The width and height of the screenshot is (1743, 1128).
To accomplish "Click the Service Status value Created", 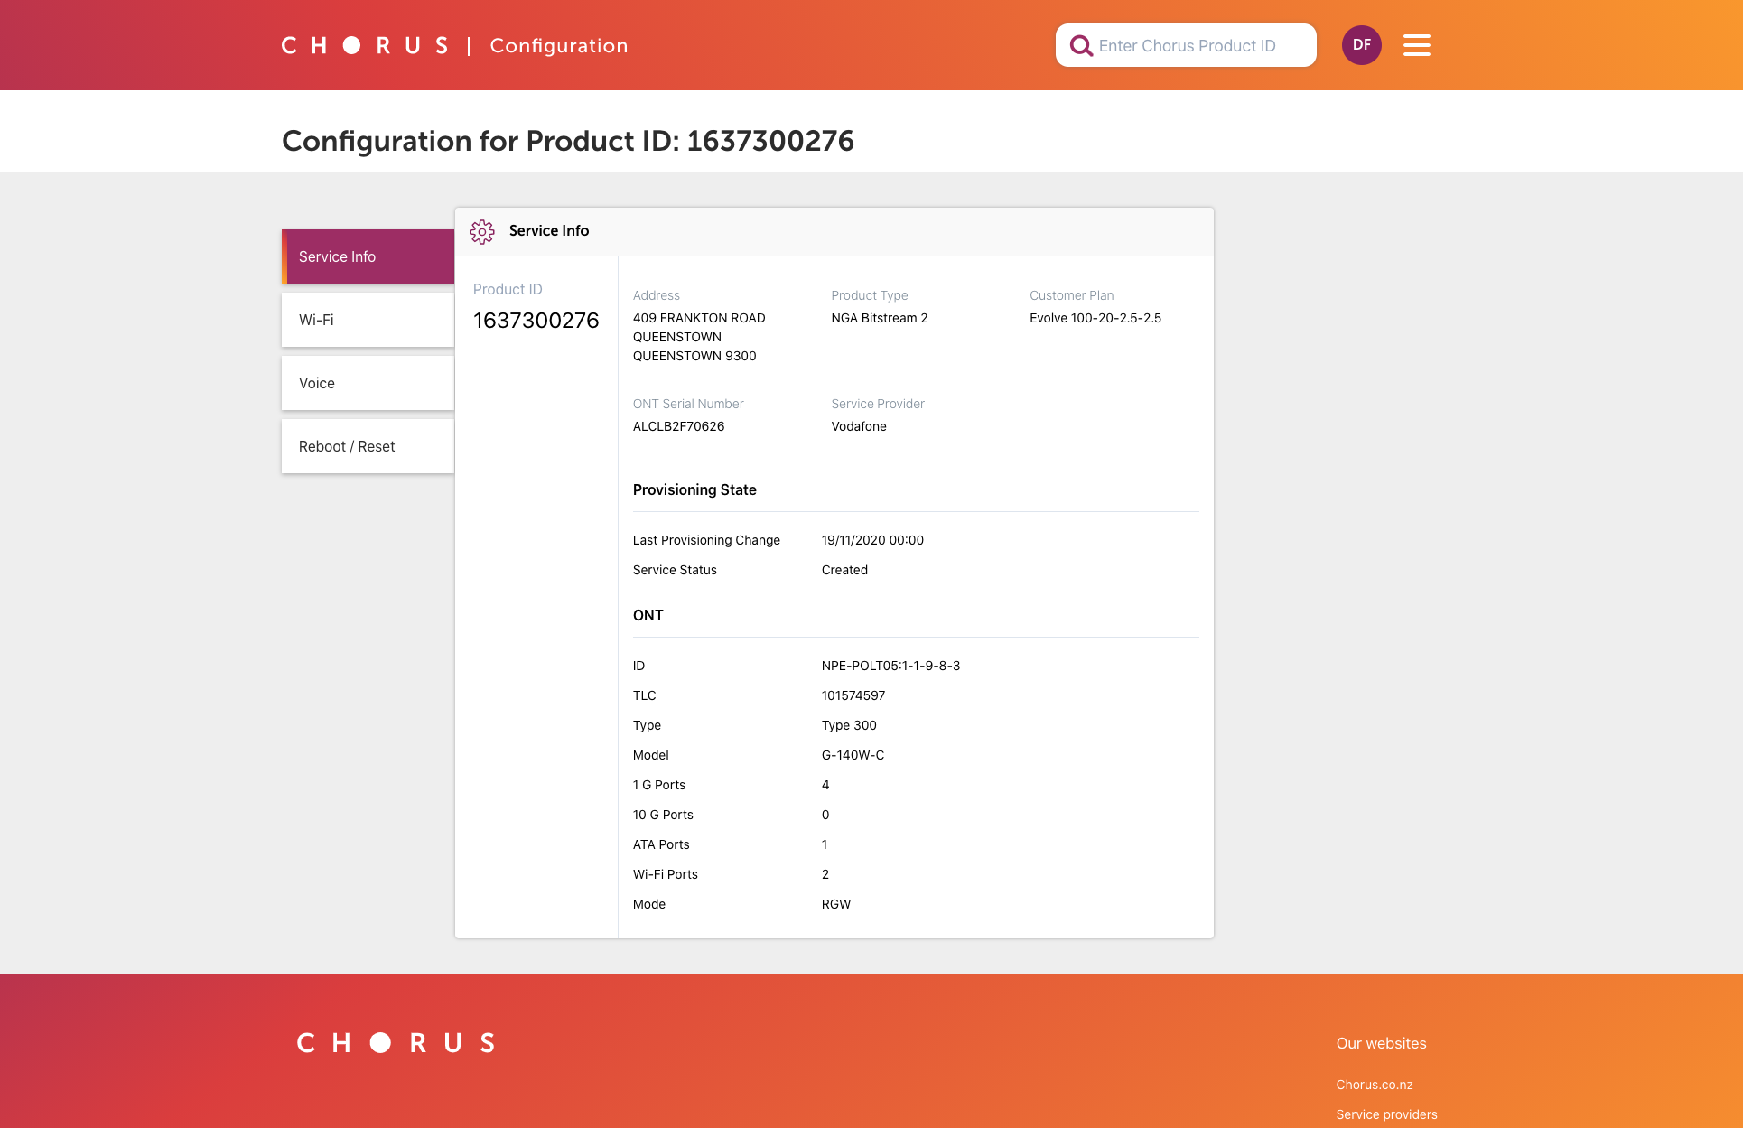I will [x=844, y=570].
